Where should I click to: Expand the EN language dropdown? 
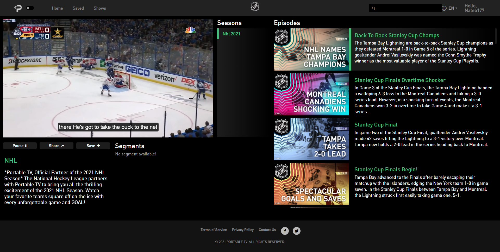(452, 8)
